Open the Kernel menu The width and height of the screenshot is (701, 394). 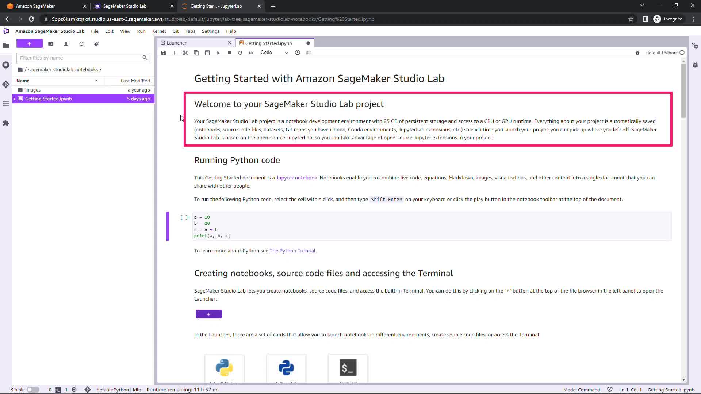[x=159, y=31]
